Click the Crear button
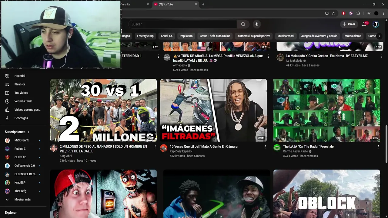Viewport: 388px width, 218px height. click(x=349, y=24)
